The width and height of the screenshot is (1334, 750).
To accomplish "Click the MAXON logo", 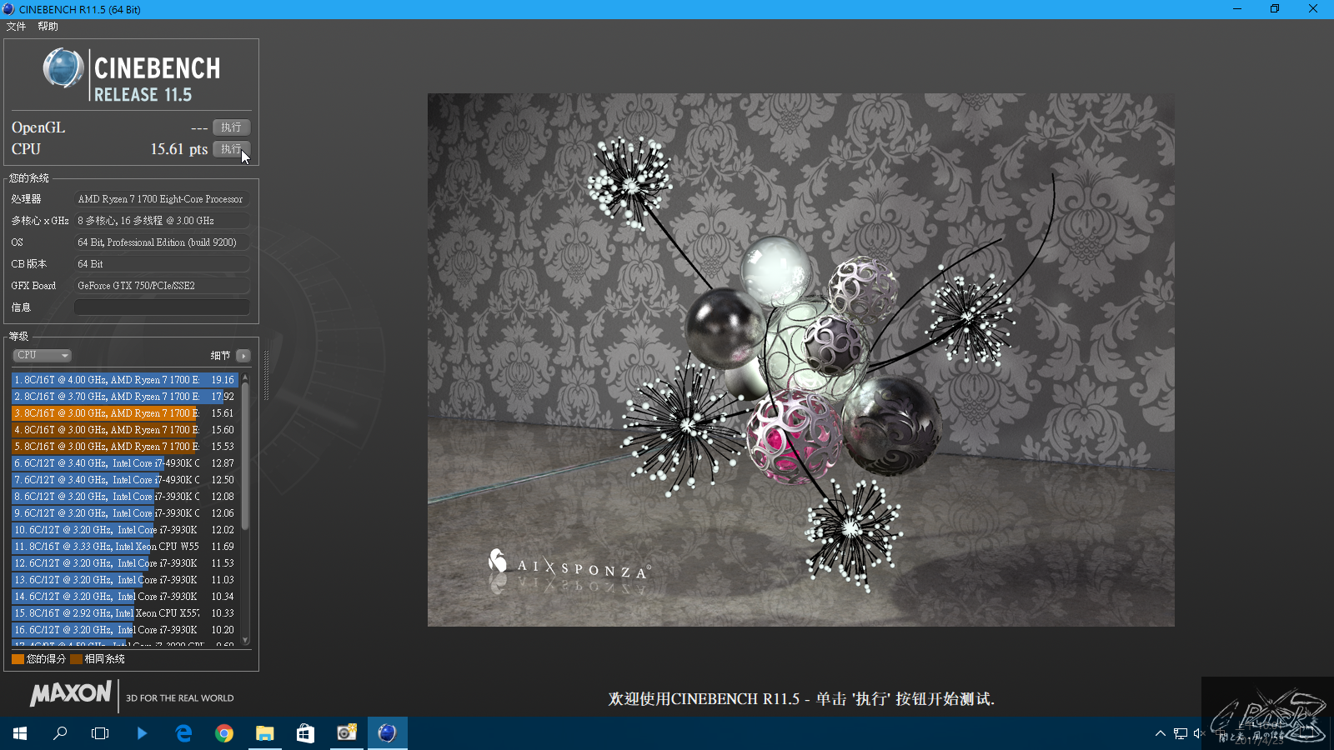I will pyautogui.click(x=71, y=693).
